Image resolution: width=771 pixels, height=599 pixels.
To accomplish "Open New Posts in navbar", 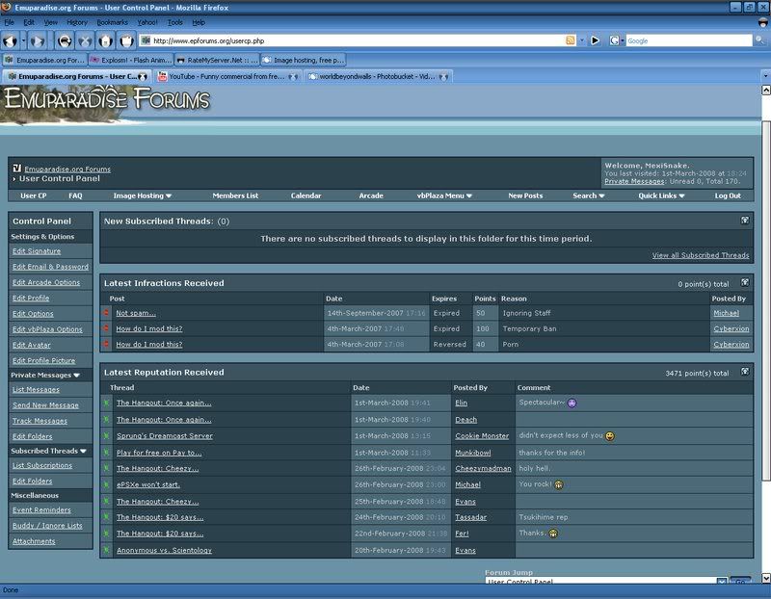I will click(525, 195).
